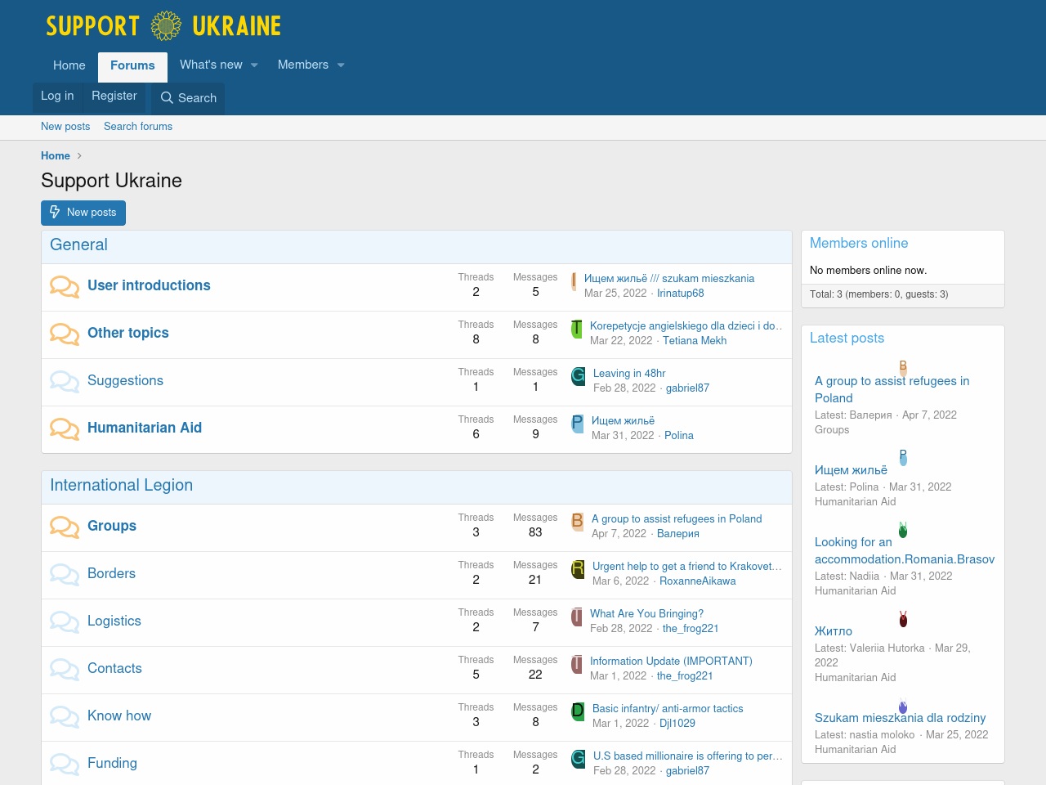Open 'Житло' in Latest posts
Screen dimensions: 1046x785
[834, 631]
